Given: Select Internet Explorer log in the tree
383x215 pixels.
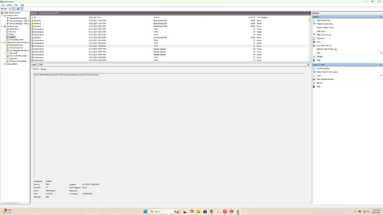Looking at the screenshot, I should click(16, 48).
